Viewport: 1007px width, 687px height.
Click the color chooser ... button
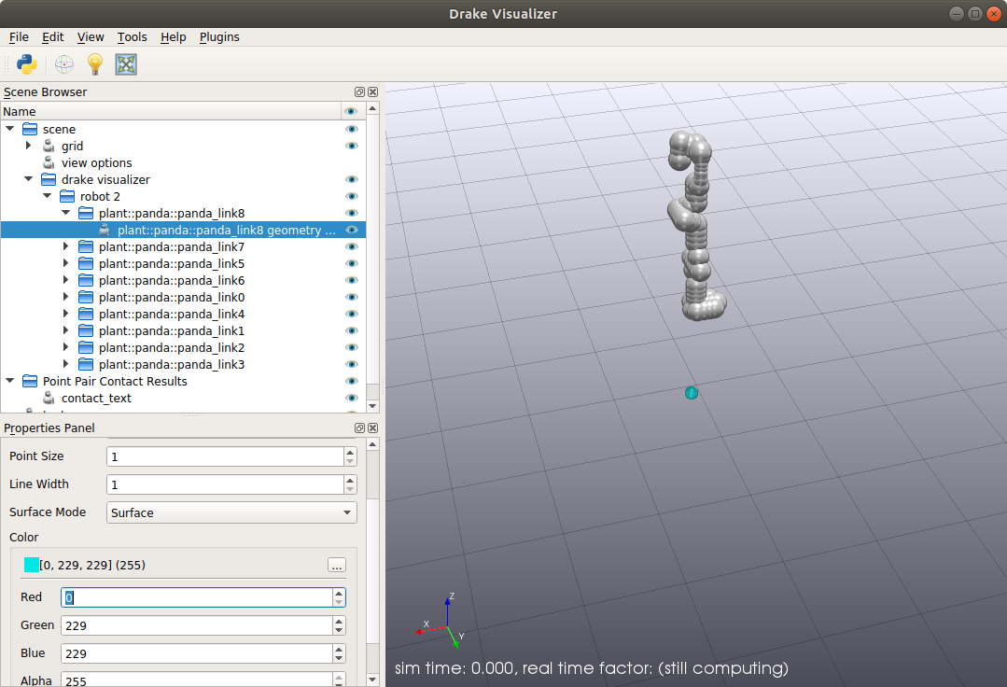336,565
